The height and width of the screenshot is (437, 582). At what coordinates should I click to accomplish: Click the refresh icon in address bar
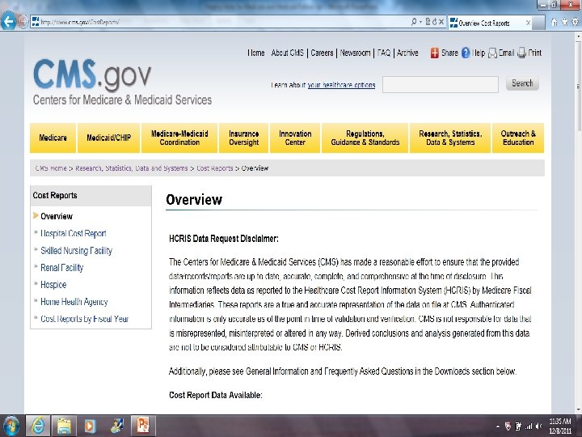(434, 22)
